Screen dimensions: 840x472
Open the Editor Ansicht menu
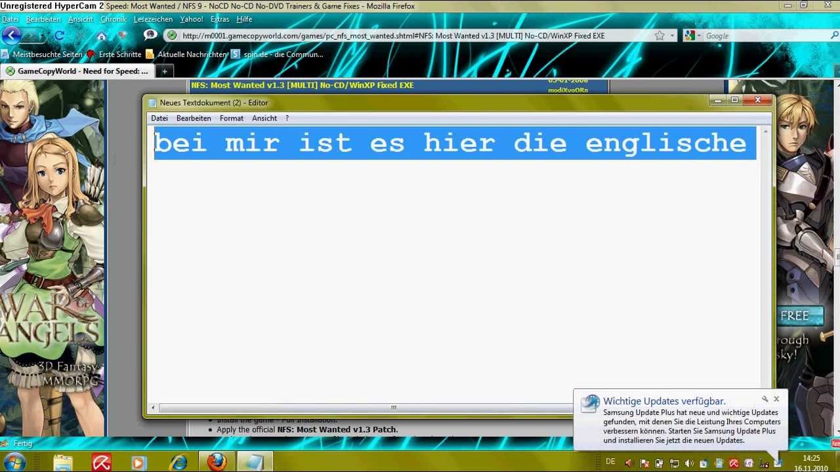[264, 118]
